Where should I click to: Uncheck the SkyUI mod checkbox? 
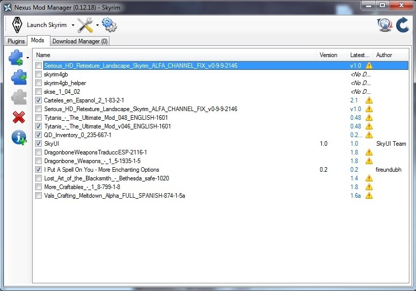[39, 144]
